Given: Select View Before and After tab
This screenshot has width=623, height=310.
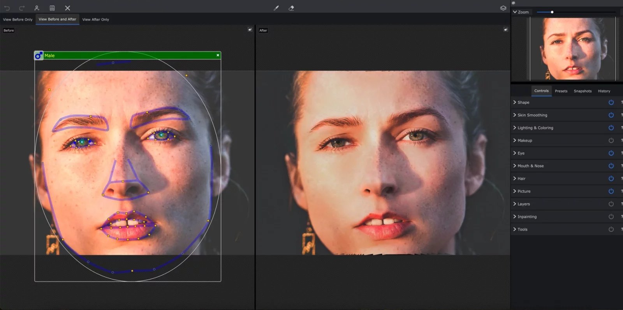Looking at the screenshot, I should 58,19.
